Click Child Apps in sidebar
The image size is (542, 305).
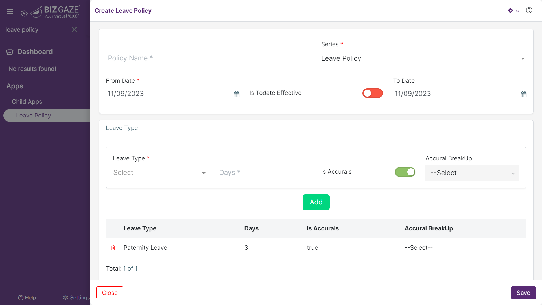(27, 102)
